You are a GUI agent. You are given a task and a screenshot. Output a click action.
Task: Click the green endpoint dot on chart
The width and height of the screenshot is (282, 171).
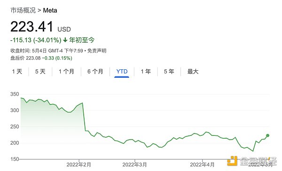[x=267, y=135]
